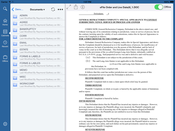The width and height of the screenshot is (175, 131).
Task: Go to Home in the sidebar
Action: 5,22
